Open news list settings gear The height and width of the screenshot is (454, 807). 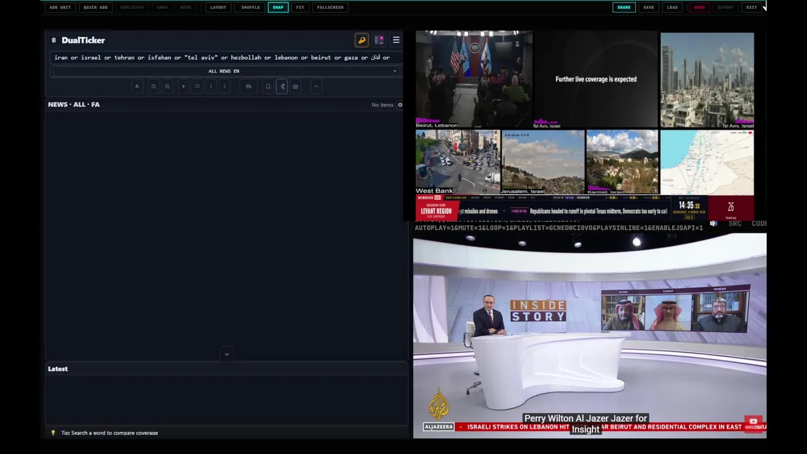point(400,105)
